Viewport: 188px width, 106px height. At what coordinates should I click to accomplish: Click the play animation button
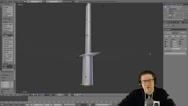[70, 105]
